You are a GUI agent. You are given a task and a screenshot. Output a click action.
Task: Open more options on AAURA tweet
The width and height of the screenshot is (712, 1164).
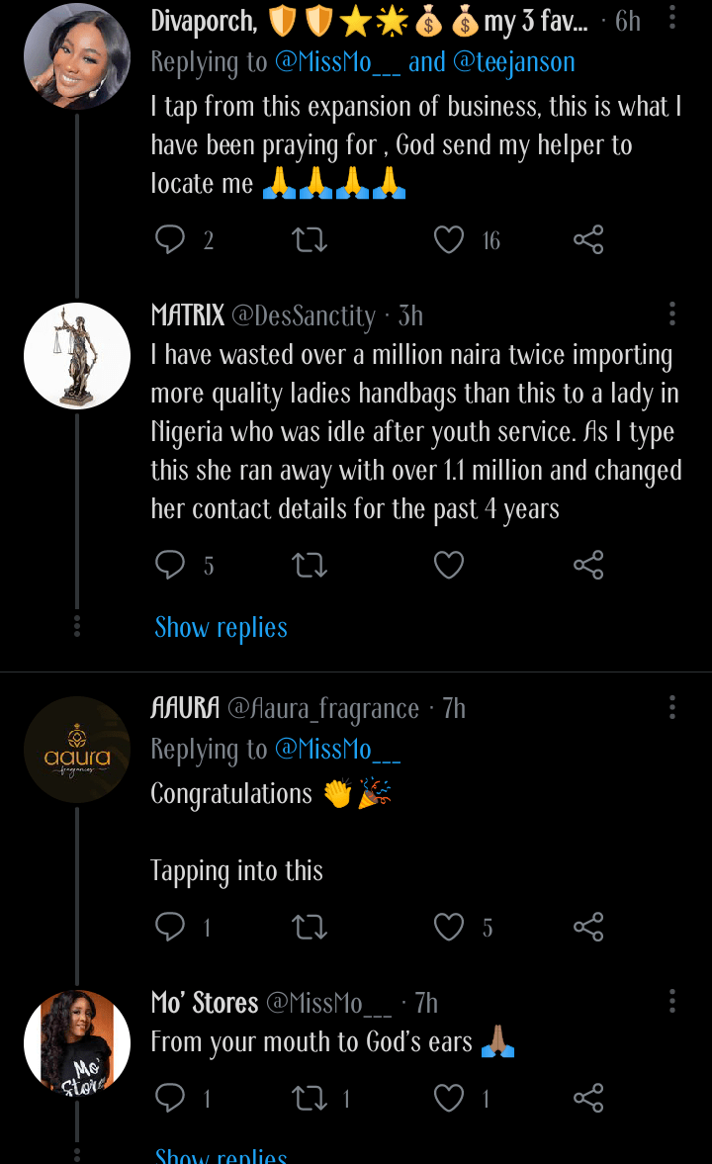pos(672,707)
